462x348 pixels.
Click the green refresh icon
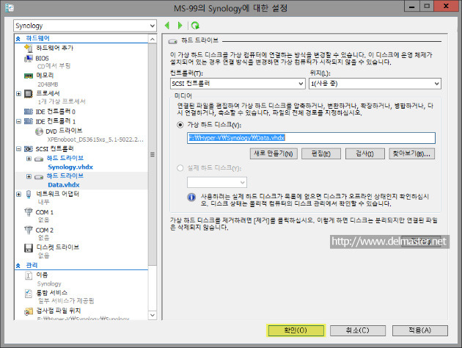point(195,26)
